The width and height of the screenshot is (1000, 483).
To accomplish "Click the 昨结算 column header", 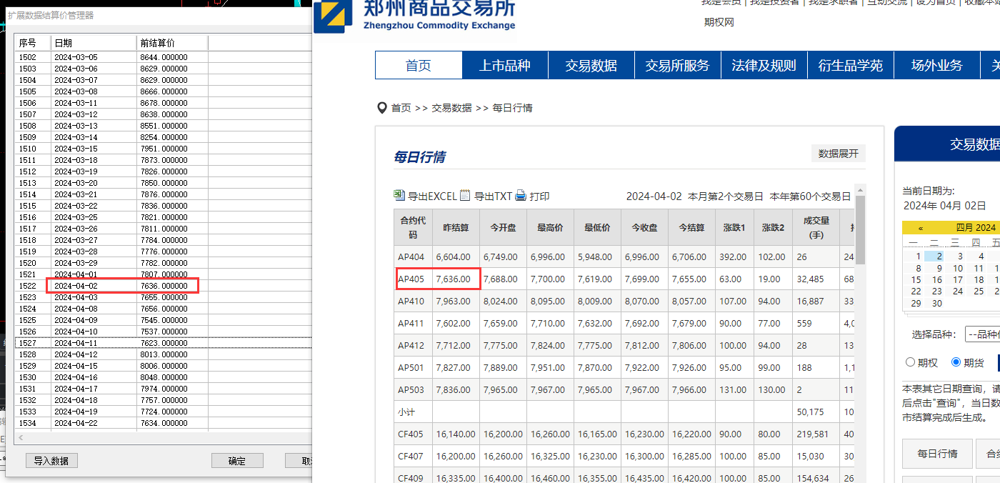I will coord(456,227).
